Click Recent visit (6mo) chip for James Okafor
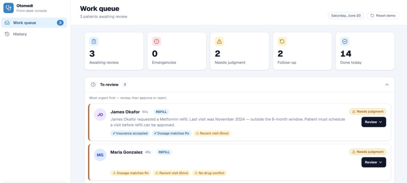Image resolution: width=407 pixels, height=183 pixels. point(212,133)
